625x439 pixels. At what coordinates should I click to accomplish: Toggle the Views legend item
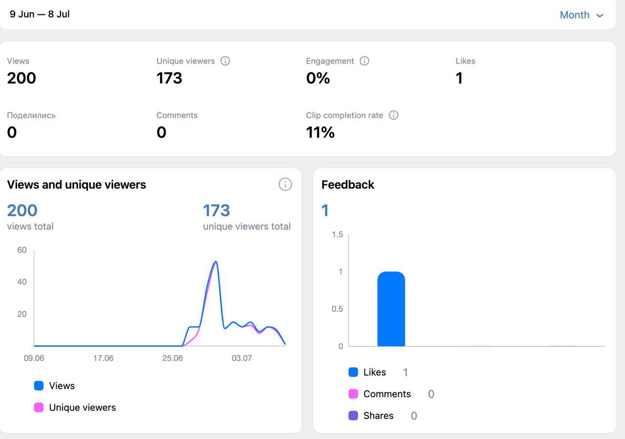tap(62, 386)
